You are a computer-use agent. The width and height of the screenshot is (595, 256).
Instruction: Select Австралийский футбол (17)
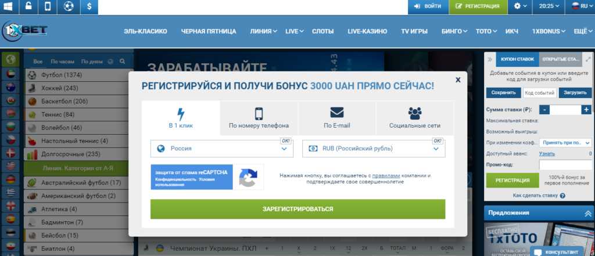coord(77,183)
